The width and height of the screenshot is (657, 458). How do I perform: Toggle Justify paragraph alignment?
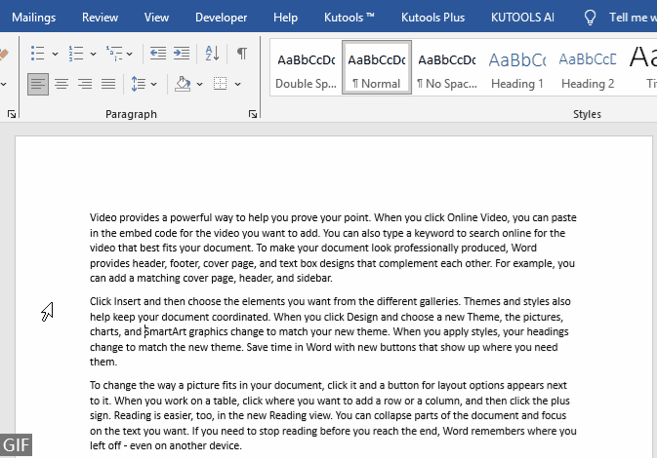108,84
